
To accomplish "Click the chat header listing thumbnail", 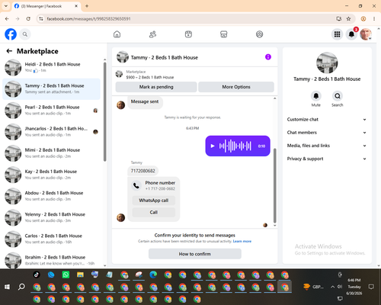I will coord(123,57).
